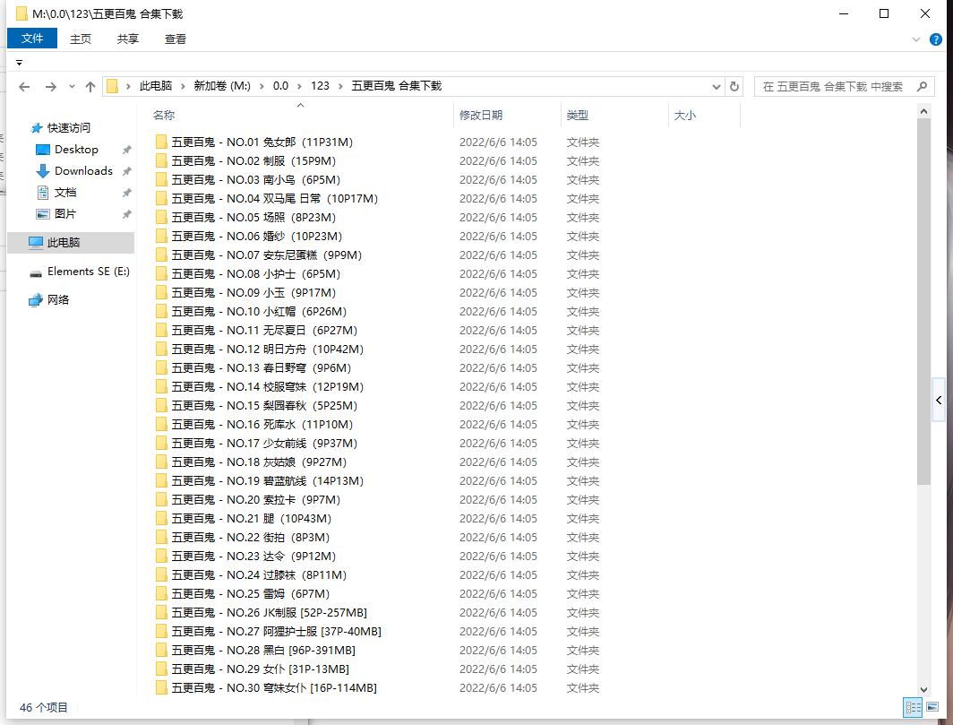Image resolution: width=953 pixels, height=725 pixels.
Task: Expand the ribbon with the chevron
Action: [916, 40]
